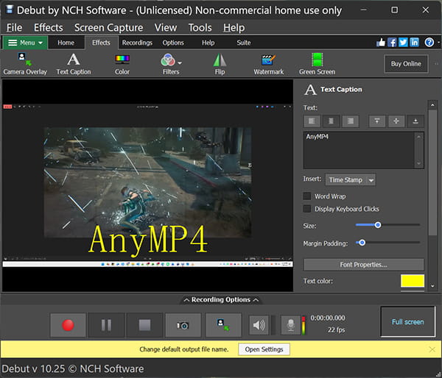Dismiss the yellow notification bar

[x=432, y=349]
